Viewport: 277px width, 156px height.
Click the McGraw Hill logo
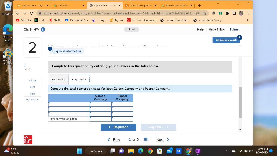(x=28, y=139)
